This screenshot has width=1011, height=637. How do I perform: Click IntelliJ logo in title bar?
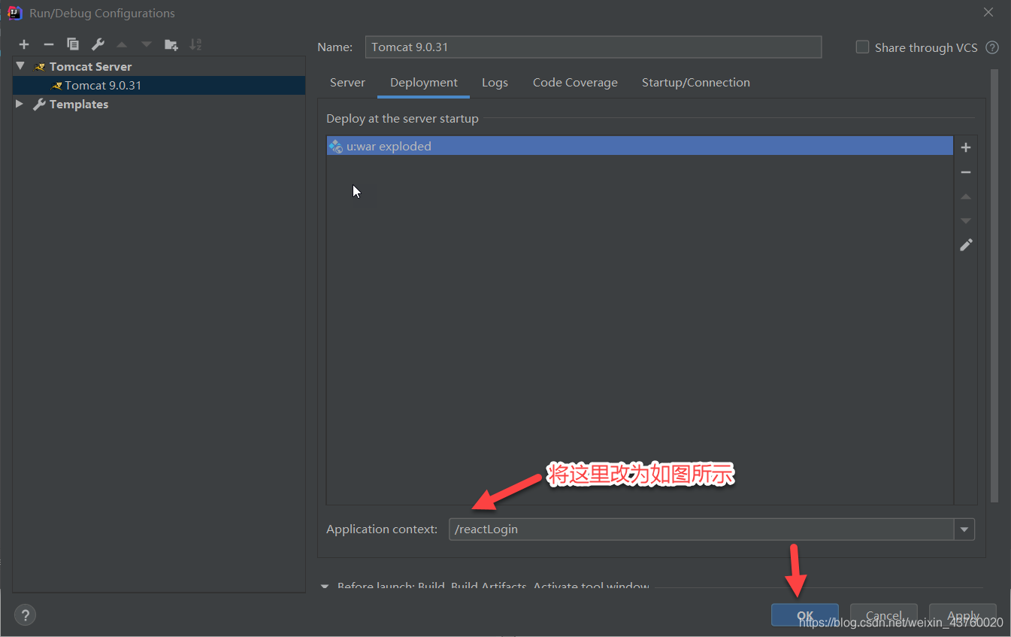pyautogui.click(x=14, y=13)
